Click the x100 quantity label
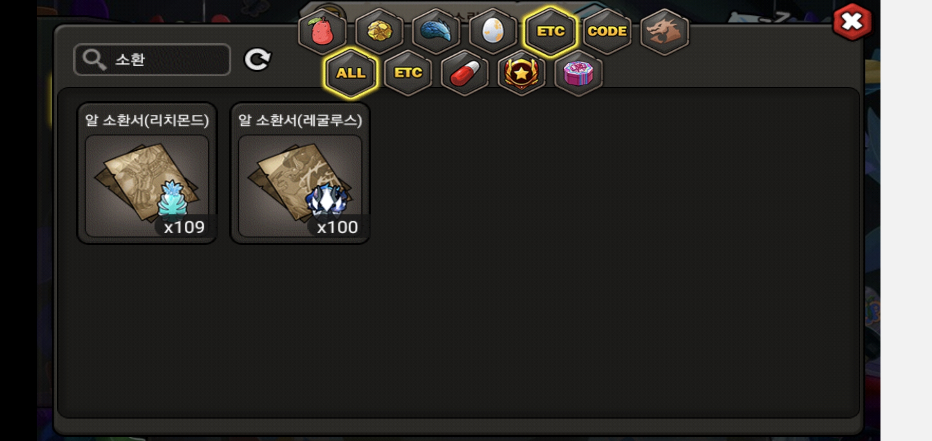932x441 pixels. click(337, 227)
